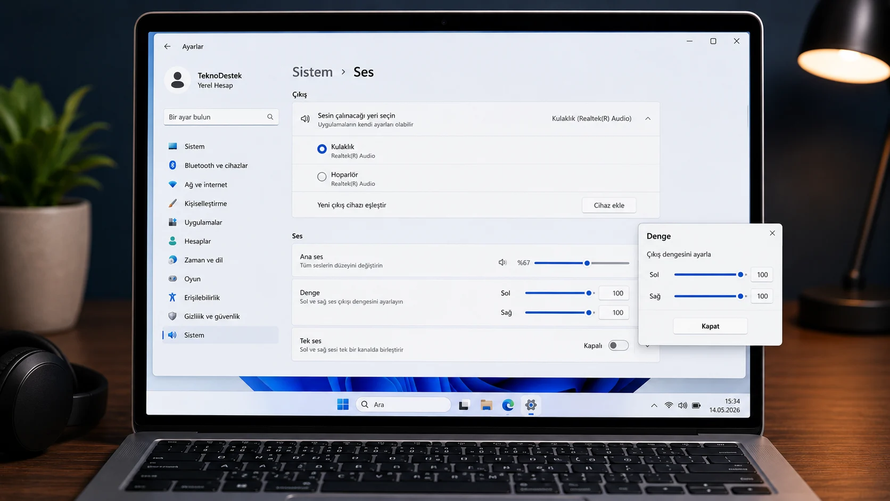Show hidden tray icons chevron
This screenshot has width=890, height=501.
(654, 405)
